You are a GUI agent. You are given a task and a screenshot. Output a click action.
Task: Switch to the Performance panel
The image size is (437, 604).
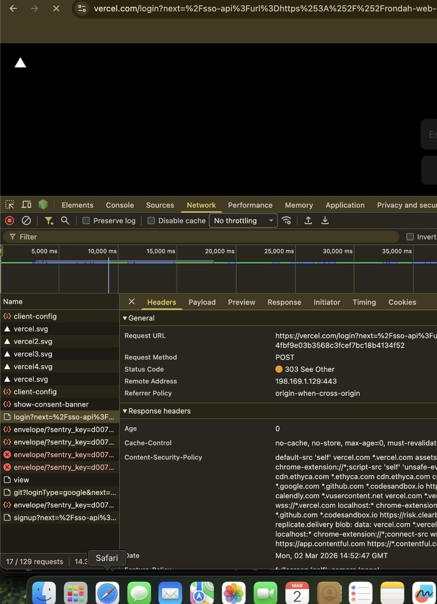[250, 205]
